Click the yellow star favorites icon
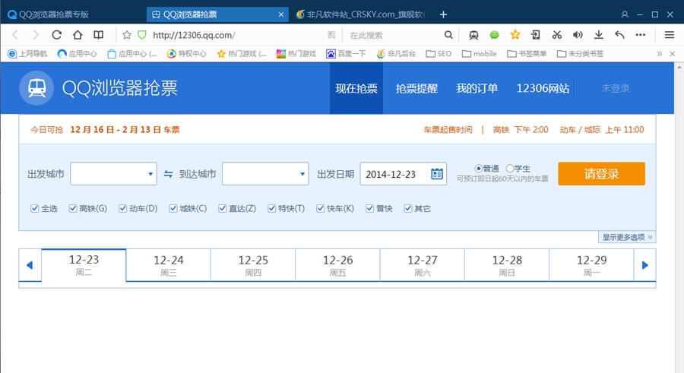The height and width of the screenshot is (373, 684). (515, 35)
